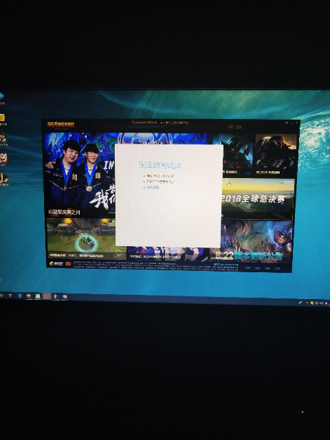
Task: Minimize the launcher window
Action: pyautogui.click(x=291, y=122)
